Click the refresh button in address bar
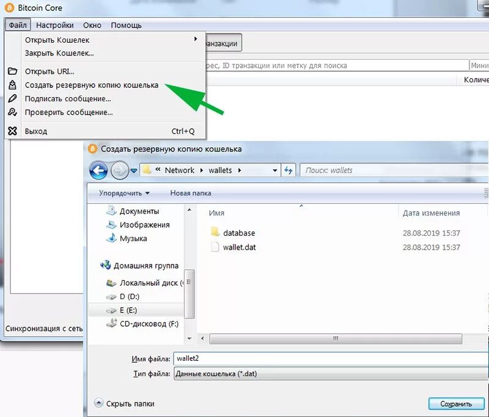489x417 pixels. click(x=289, y=170)
